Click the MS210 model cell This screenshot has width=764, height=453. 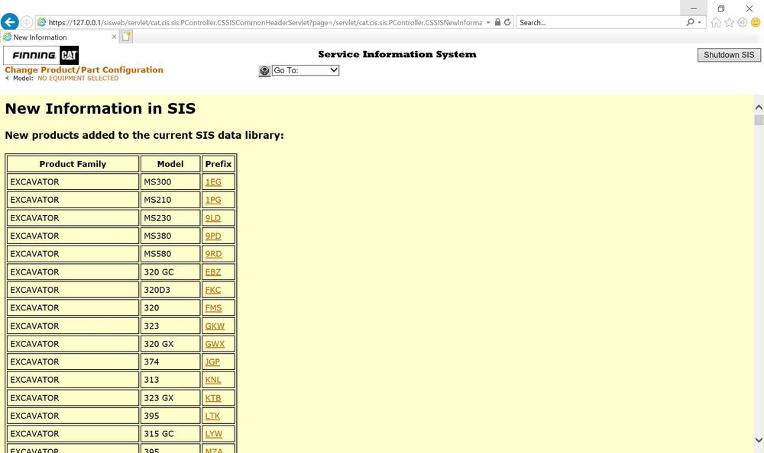170,200
